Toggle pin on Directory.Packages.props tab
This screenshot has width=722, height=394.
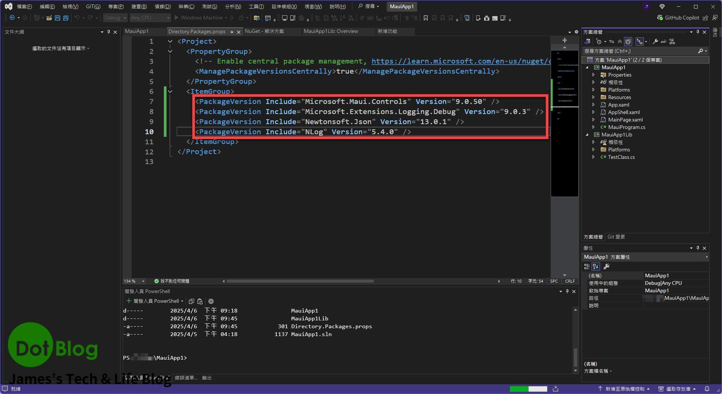point(232,32)
